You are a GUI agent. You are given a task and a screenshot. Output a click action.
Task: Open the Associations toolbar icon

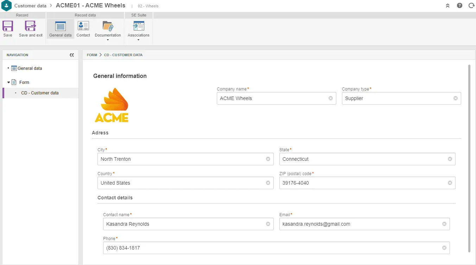click(138, 26)
